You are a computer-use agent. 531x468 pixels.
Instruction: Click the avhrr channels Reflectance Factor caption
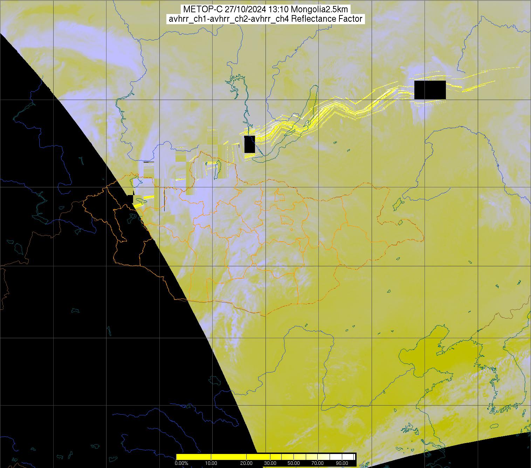265,19
